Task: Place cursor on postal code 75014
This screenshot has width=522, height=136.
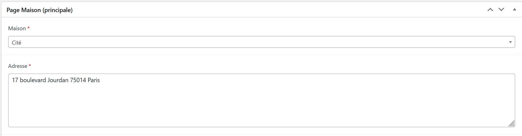Action: [x=78, y=80]
